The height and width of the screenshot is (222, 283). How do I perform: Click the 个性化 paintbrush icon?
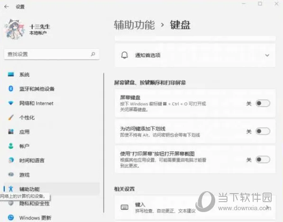11,117
